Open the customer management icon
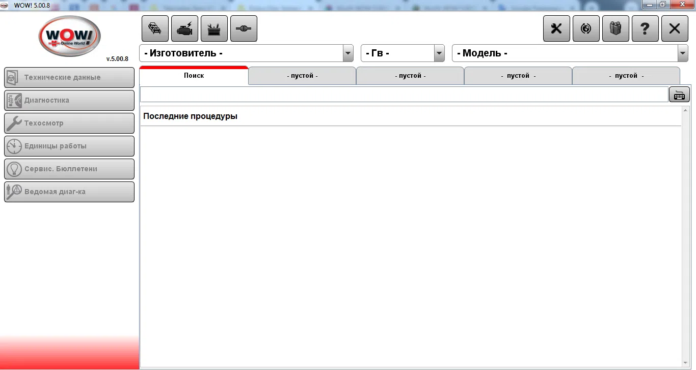This screenshot has width=696, height=370. click(615, 28)
